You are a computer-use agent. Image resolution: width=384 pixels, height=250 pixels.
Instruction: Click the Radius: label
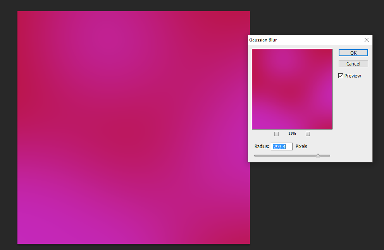(262, 147)
